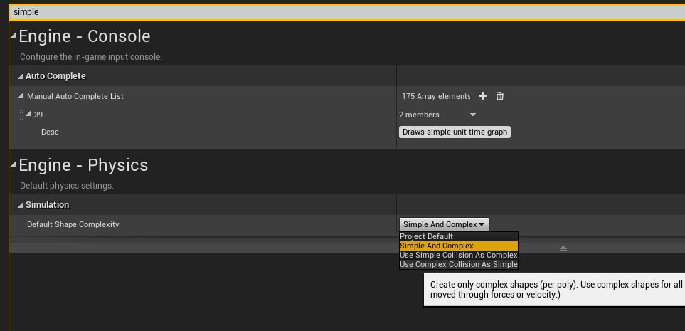Choose Use Complex Collision As Simple
685x331 pixels.
point(459,264)
